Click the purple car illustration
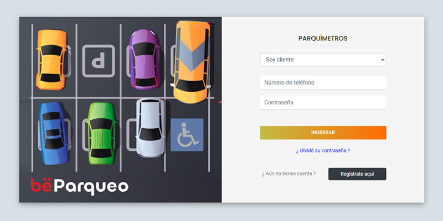The image size is (443, 221). [x=143, y=59]
